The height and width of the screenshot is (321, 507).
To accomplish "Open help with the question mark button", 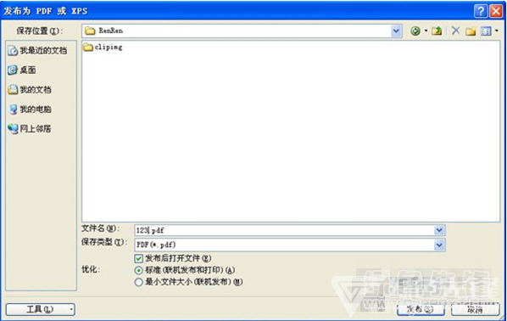I will 481,11.
